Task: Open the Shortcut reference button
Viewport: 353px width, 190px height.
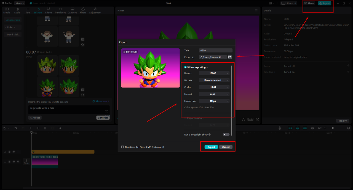Action: (x=289, y=3)
